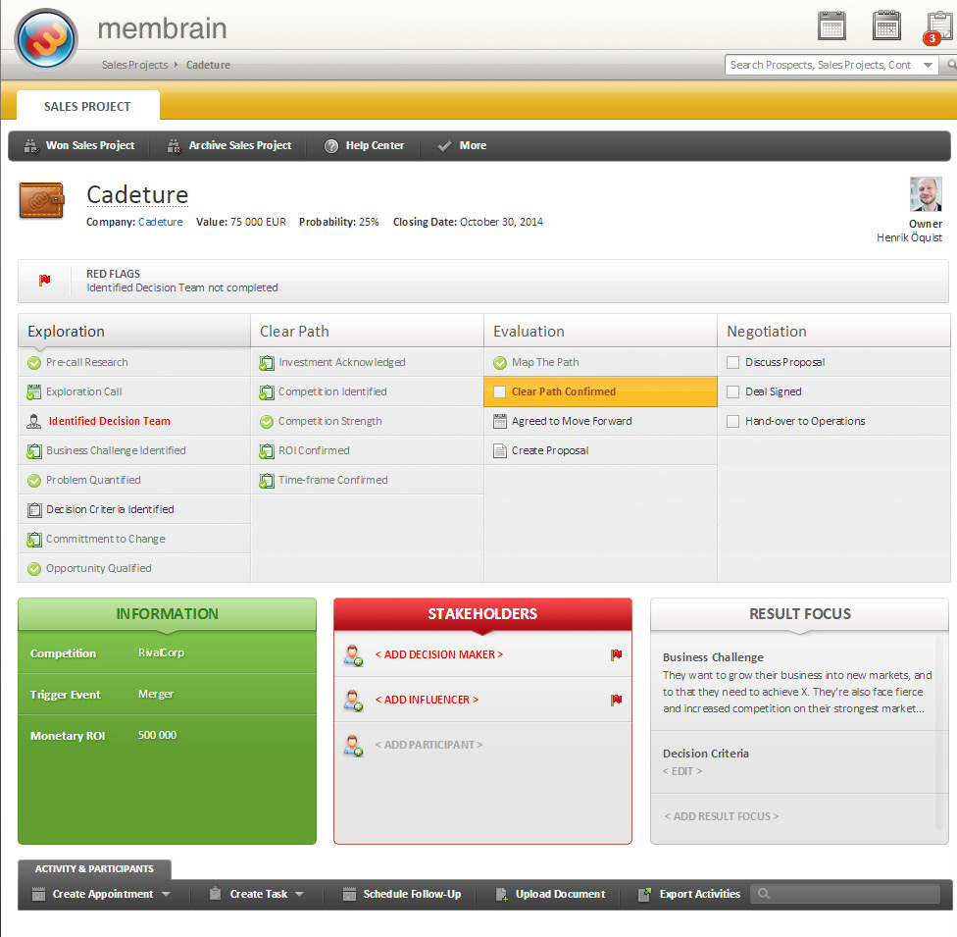Click the Map The Path check icon
Image resolution: width=957 pixels, height=937 pixels.
coord(500,363)
